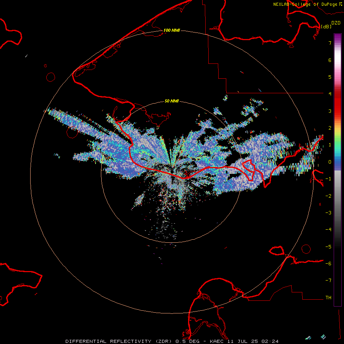The height and width of the screenshot is (344, 344).
Task: Click the [dB] unit label
Action: coord(326,26)
